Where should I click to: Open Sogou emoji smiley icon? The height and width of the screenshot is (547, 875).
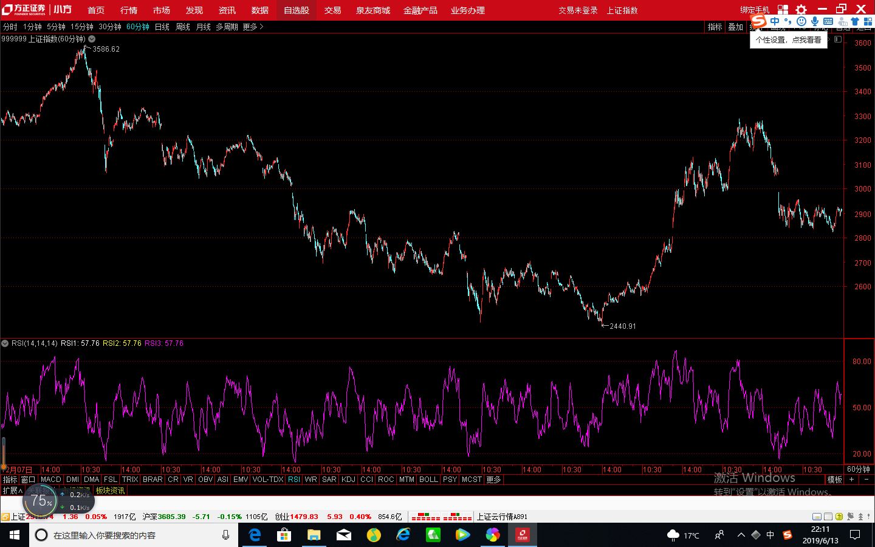click(801, 22)
